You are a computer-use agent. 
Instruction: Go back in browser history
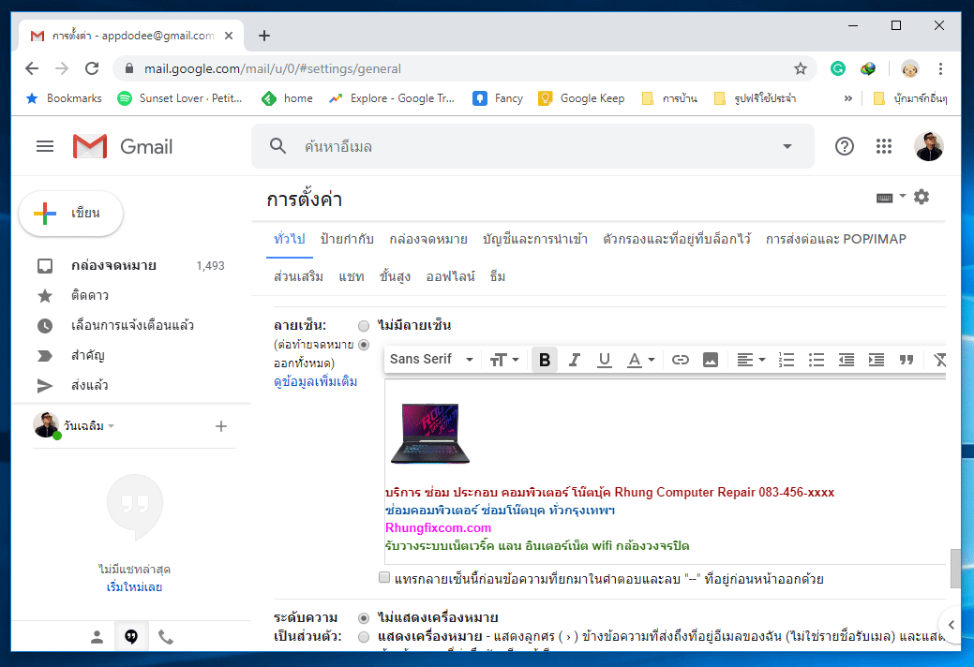32,69
